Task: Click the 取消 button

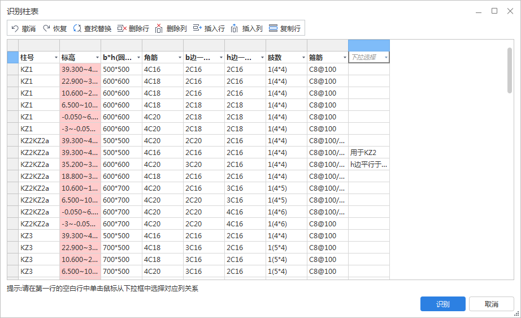Action: click(492, 304)
